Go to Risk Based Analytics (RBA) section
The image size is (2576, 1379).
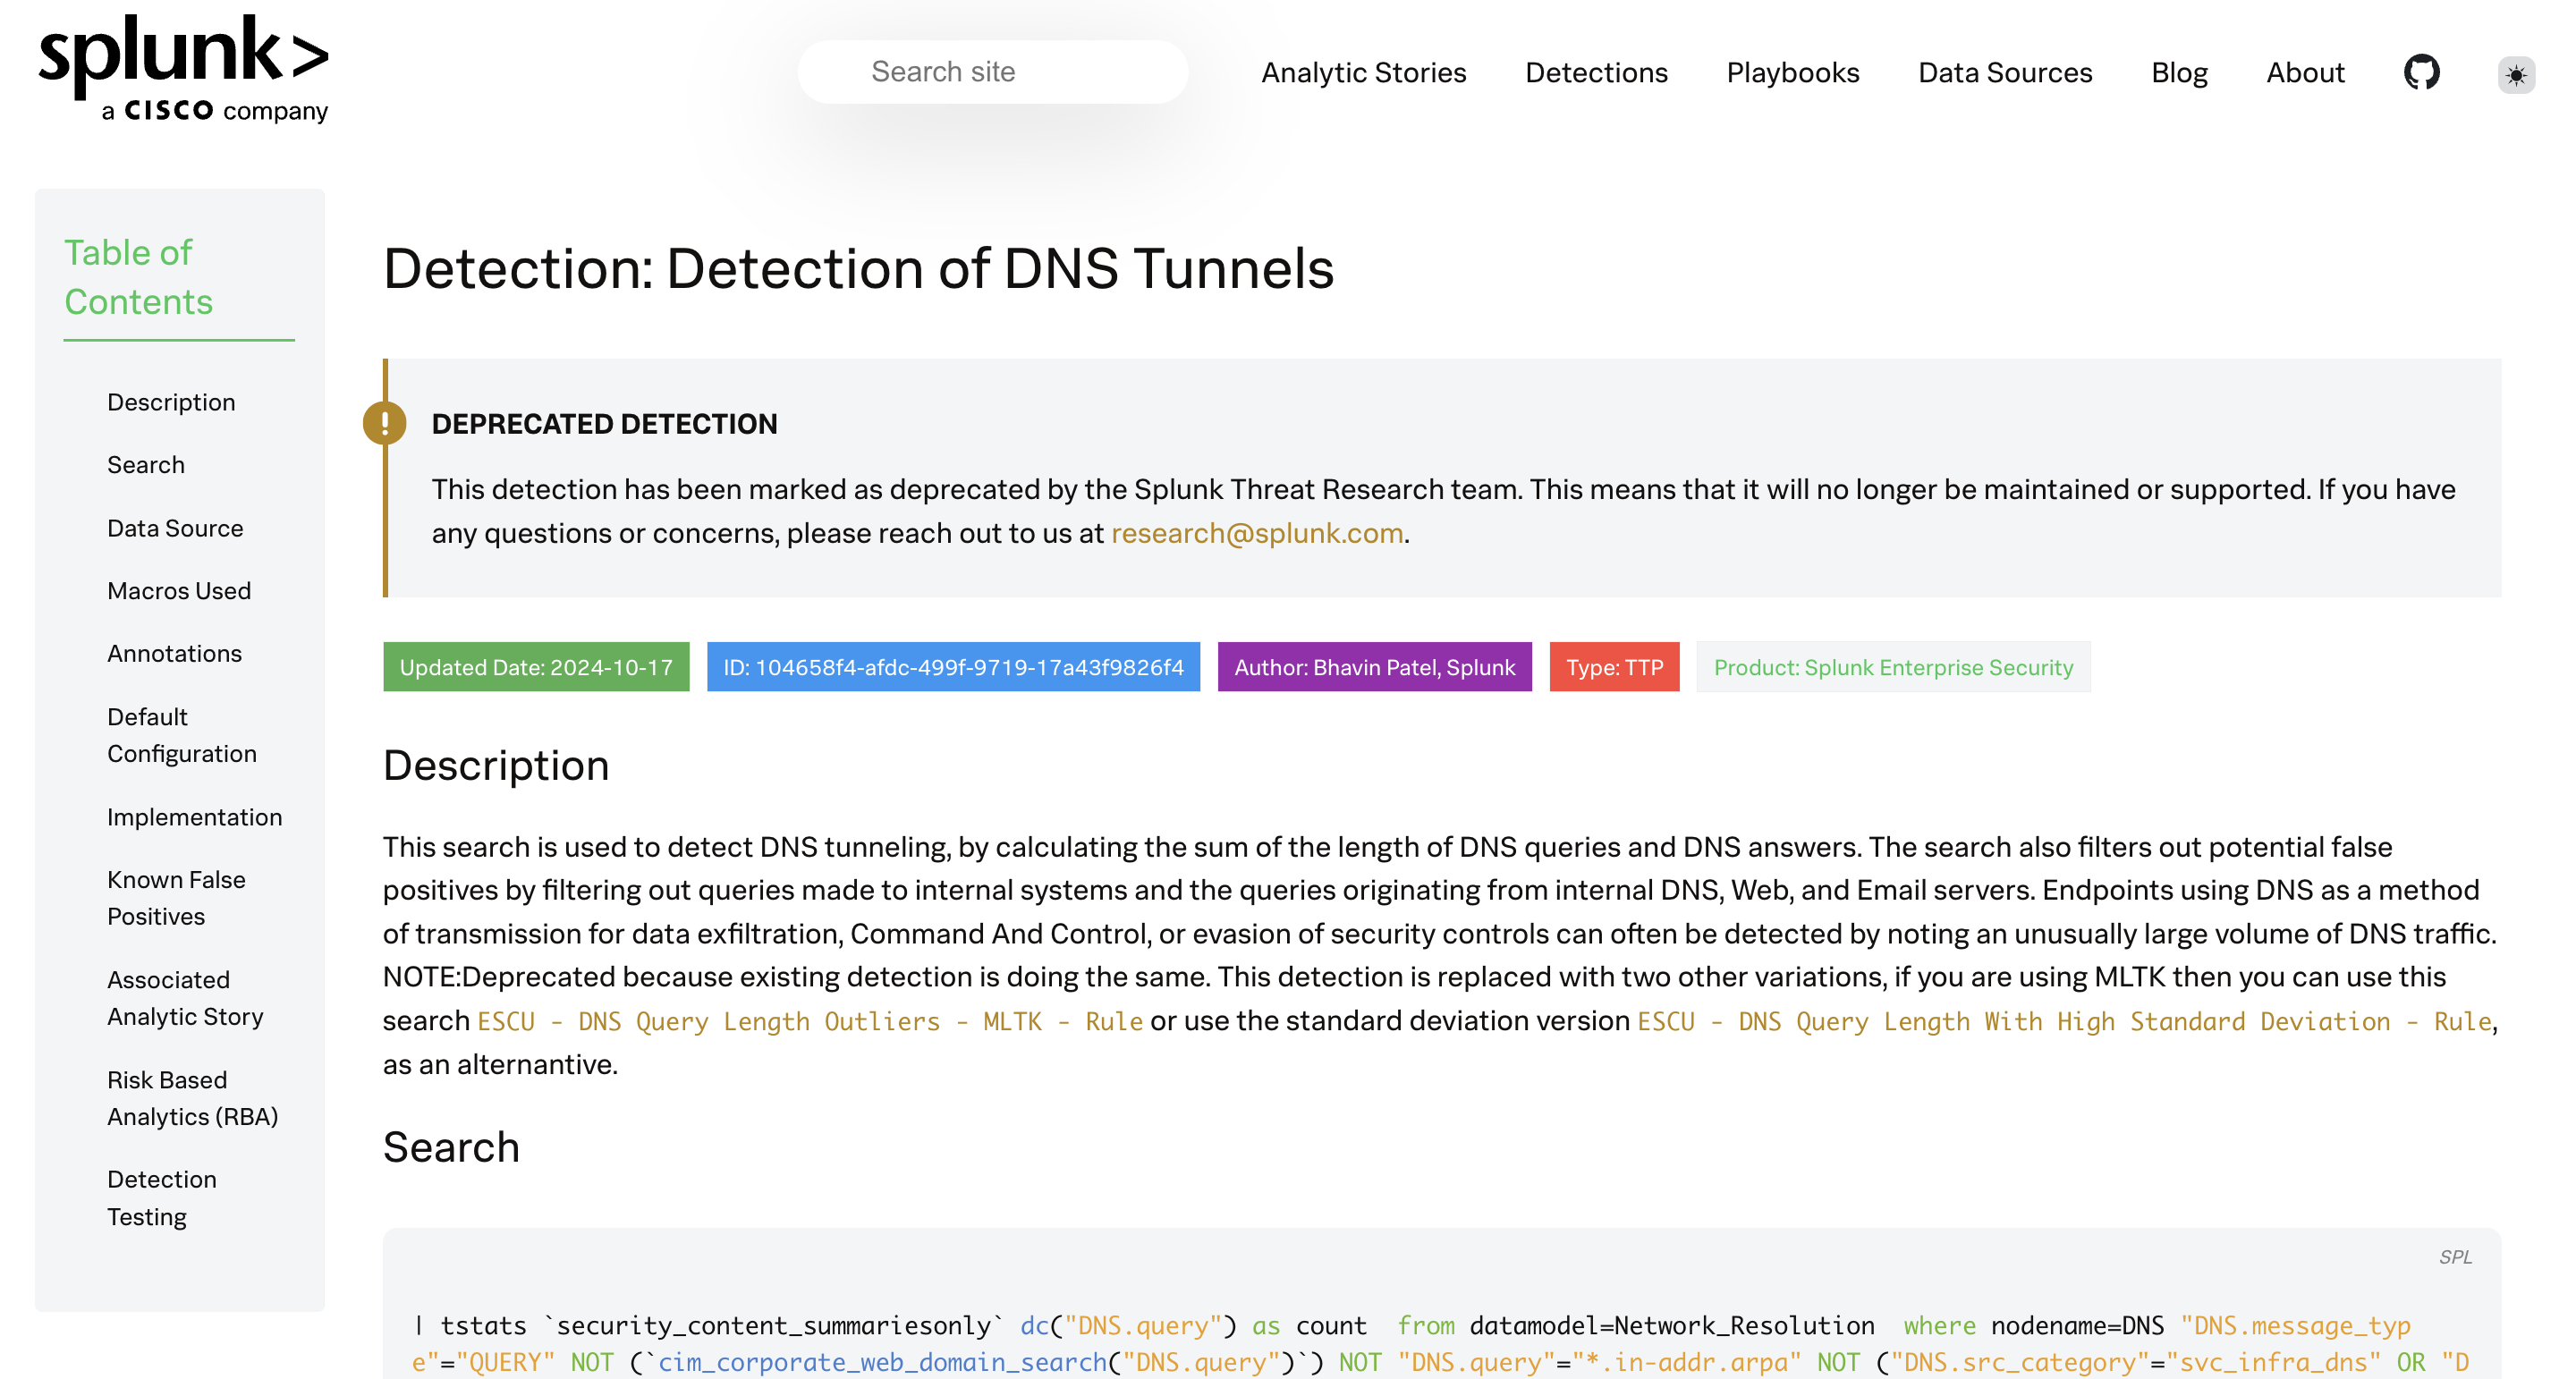tap(192, 1098)
